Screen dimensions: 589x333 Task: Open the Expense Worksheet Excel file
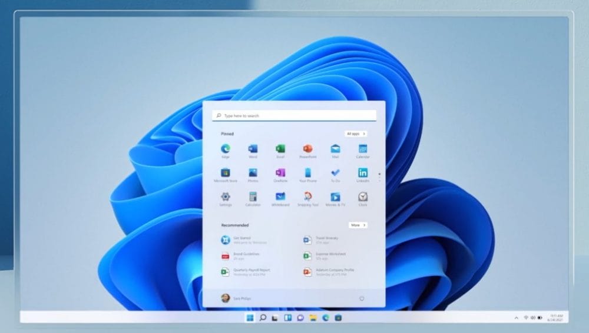(325, 256)
